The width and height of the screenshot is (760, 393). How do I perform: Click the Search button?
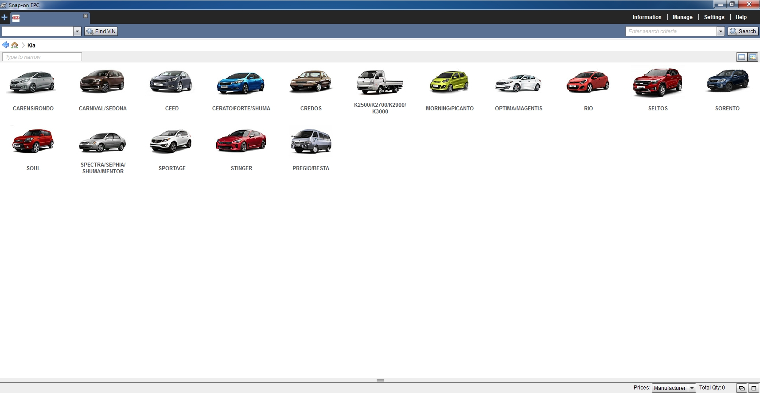point(743,31)
